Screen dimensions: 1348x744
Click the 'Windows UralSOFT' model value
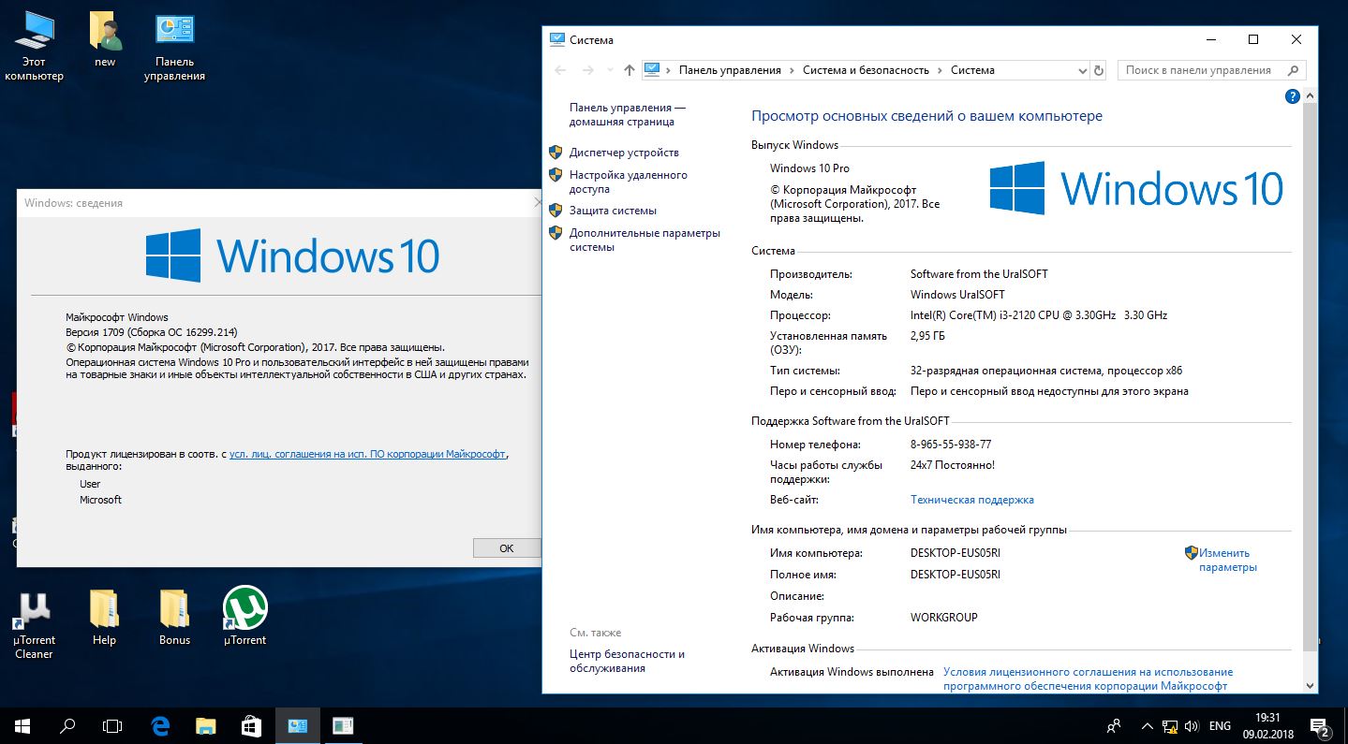(x=957, y=295)
